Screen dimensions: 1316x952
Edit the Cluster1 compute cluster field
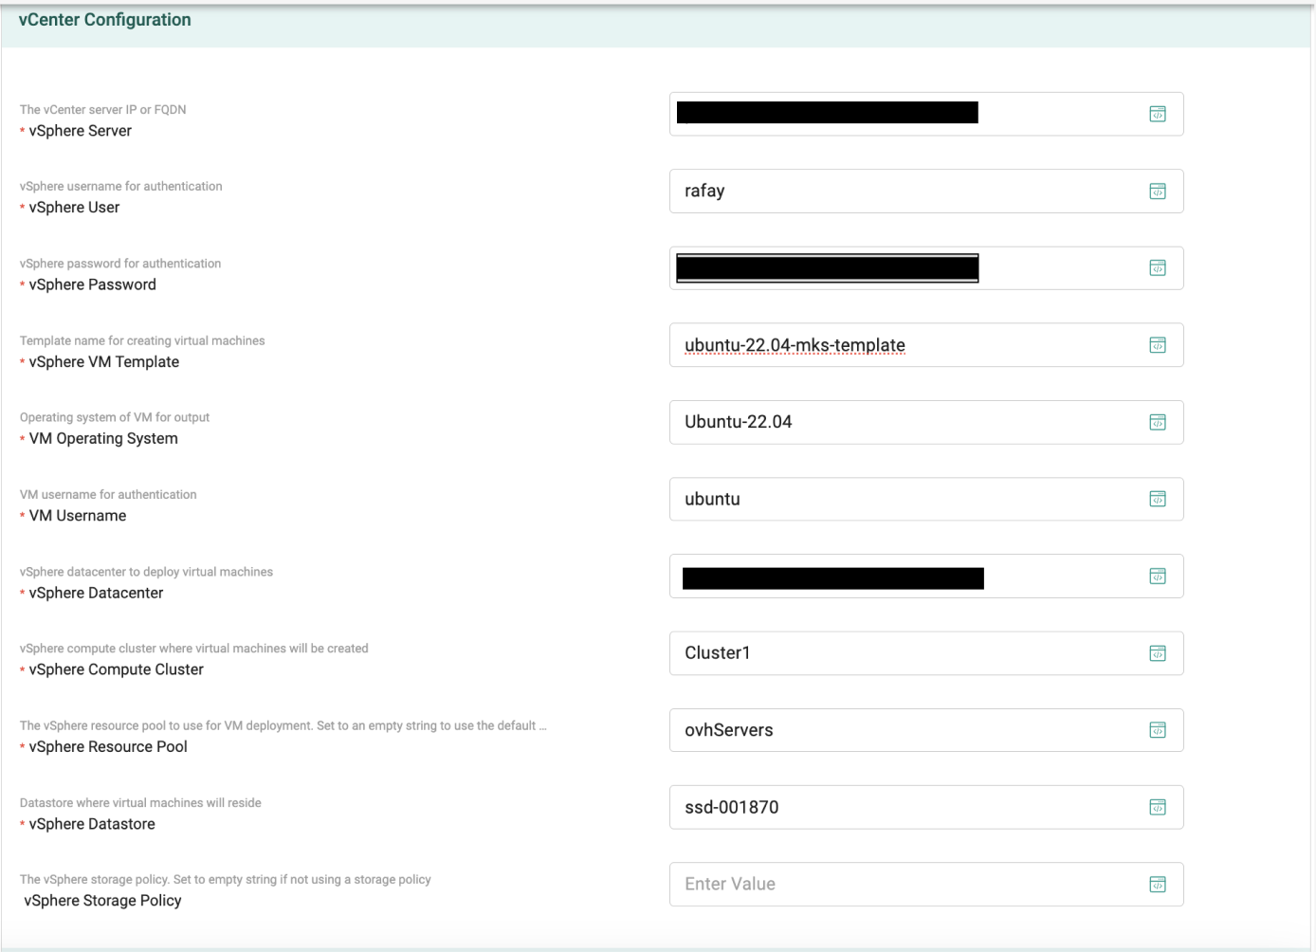(926, 653)
